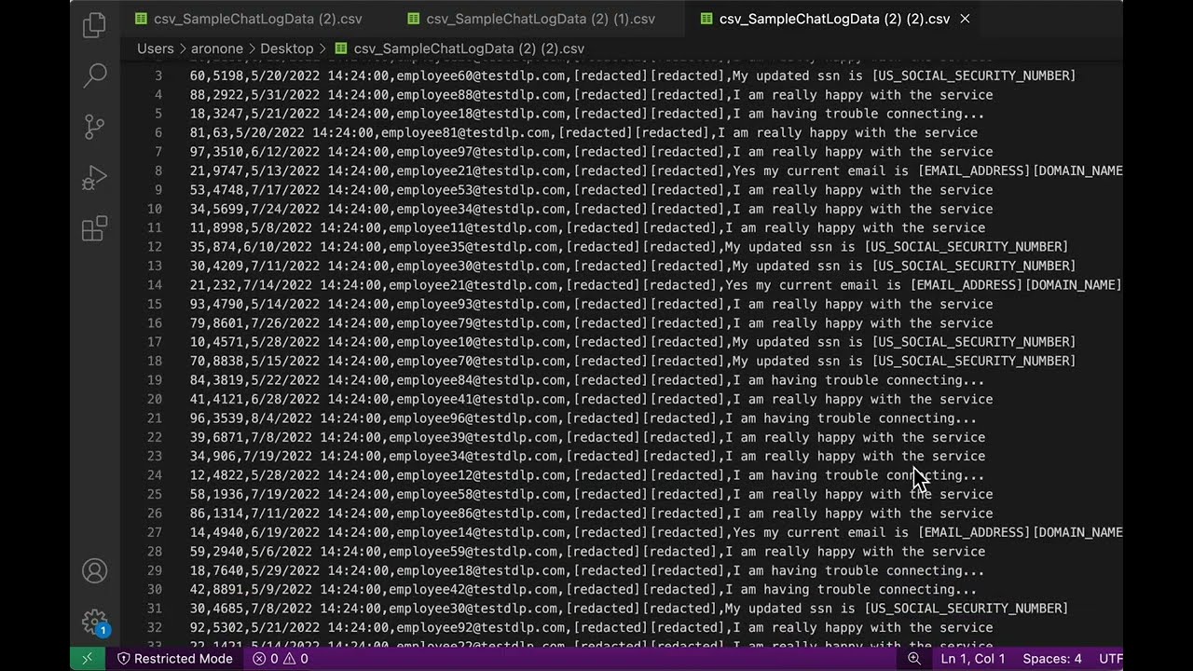Viewport: 1193px width, 671px height.
Task: Click [US_SOCIAL_SECURITY_NUMBER] on line 12
Action: click(x=966, y=247)
